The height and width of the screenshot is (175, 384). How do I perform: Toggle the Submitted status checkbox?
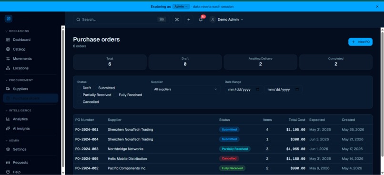pyautogui.click(x=95, y=88)
